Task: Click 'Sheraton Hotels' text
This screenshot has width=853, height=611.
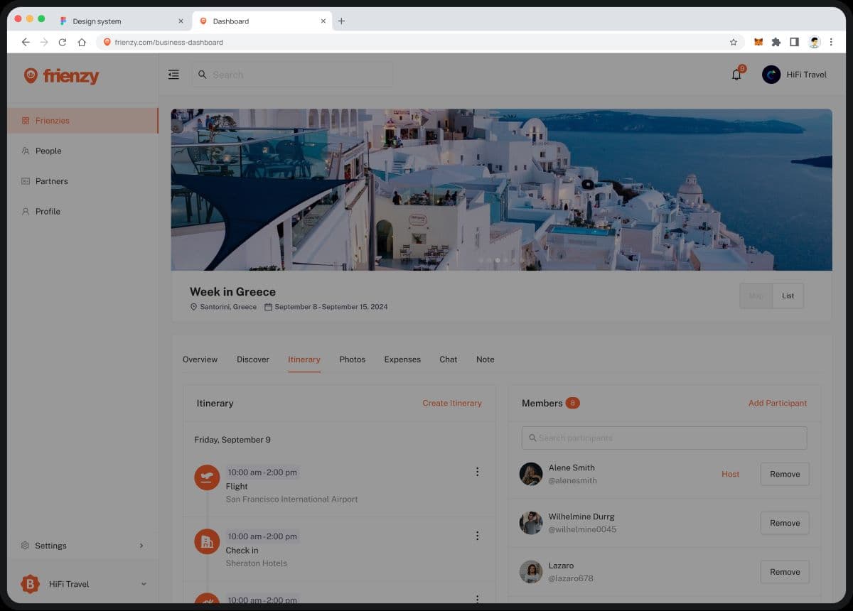Action: coord(257,563)
